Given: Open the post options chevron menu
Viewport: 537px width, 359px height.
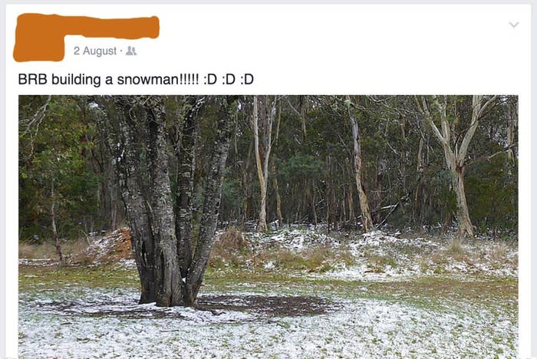Looking at the screenshot, I should pos(514,25).
